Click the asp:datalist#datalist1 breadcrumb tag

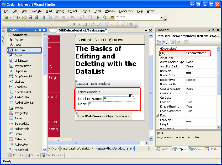pos(77,148)
